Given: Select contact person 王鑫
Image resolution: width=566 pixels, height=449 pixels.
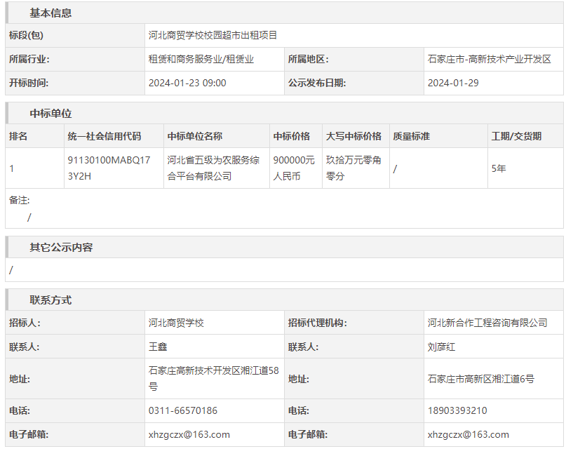Looking at the screenshot, I should click(158, 347).
